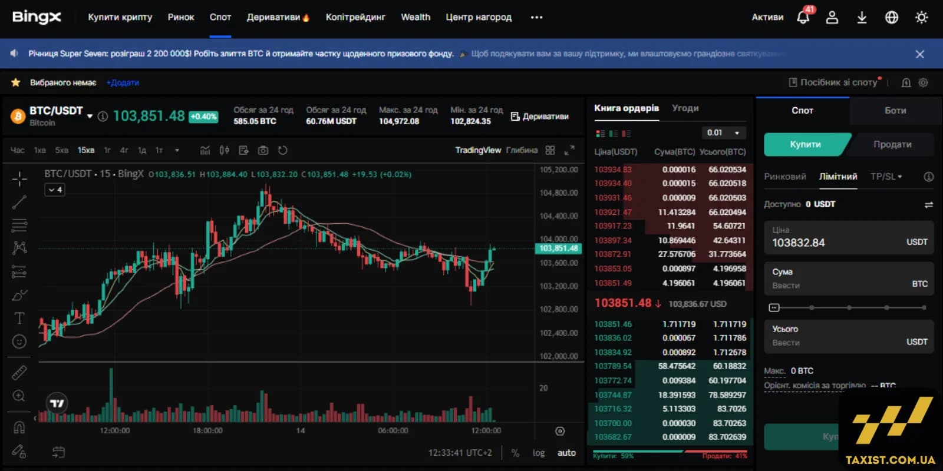Image resolution: width=943 pixels, height=471 pixels.
Task: Click the chart snapshot camera icon
Action: point(263,150)
